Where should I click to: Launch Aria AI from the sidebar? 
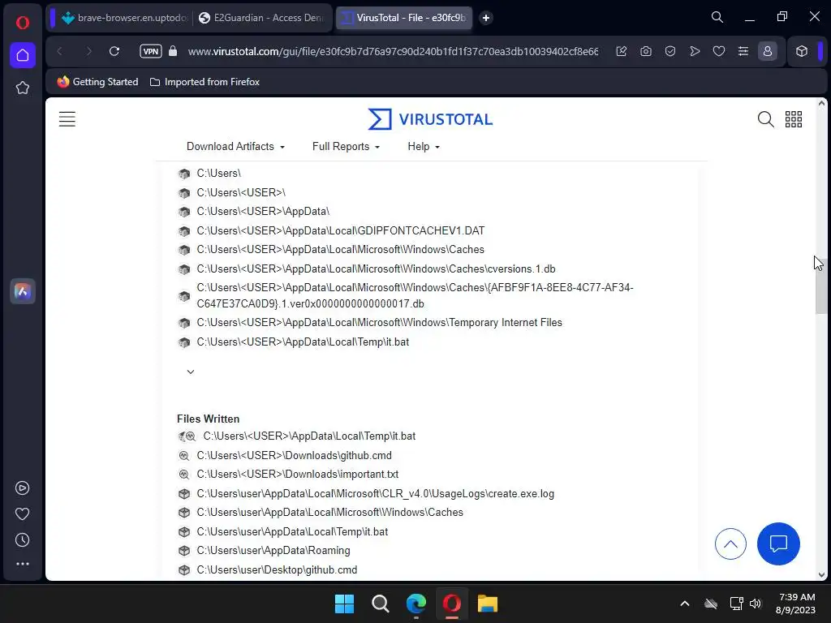pos(22,291)
